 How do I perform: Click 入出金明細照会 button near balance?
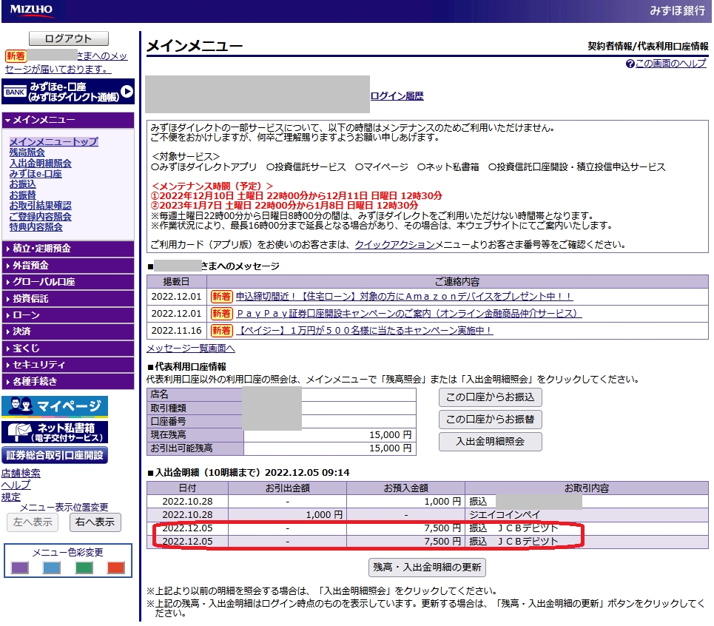pyautogui.click(x=491, y=442)
